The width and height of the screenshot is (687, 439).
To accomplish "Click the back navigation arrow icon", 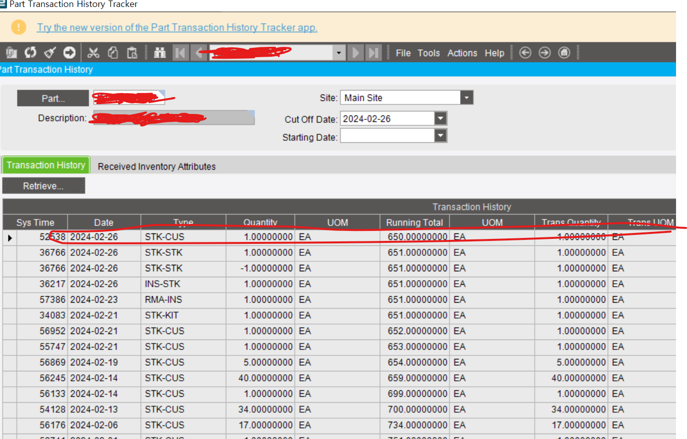I will click(x=525, y=52).
